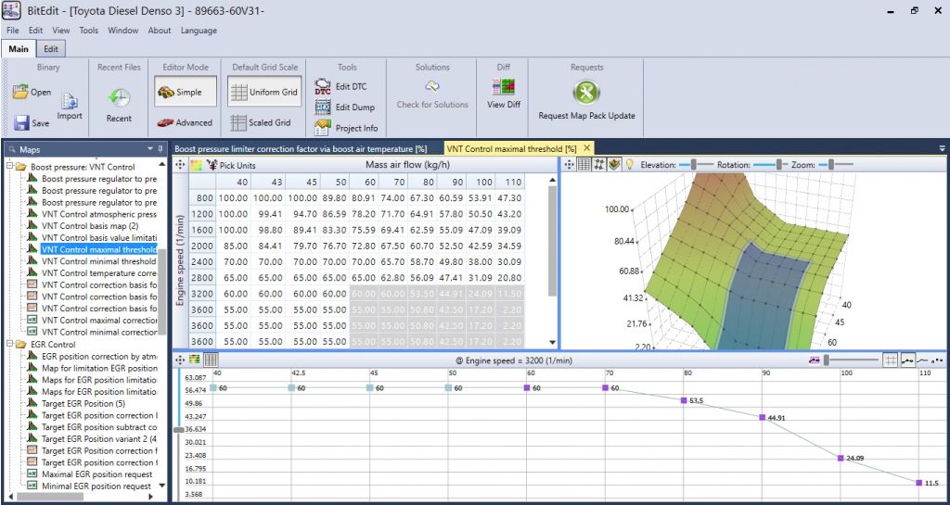950x505 pixels.
Task: Open the Edit DTC tool
Action: 340,86
